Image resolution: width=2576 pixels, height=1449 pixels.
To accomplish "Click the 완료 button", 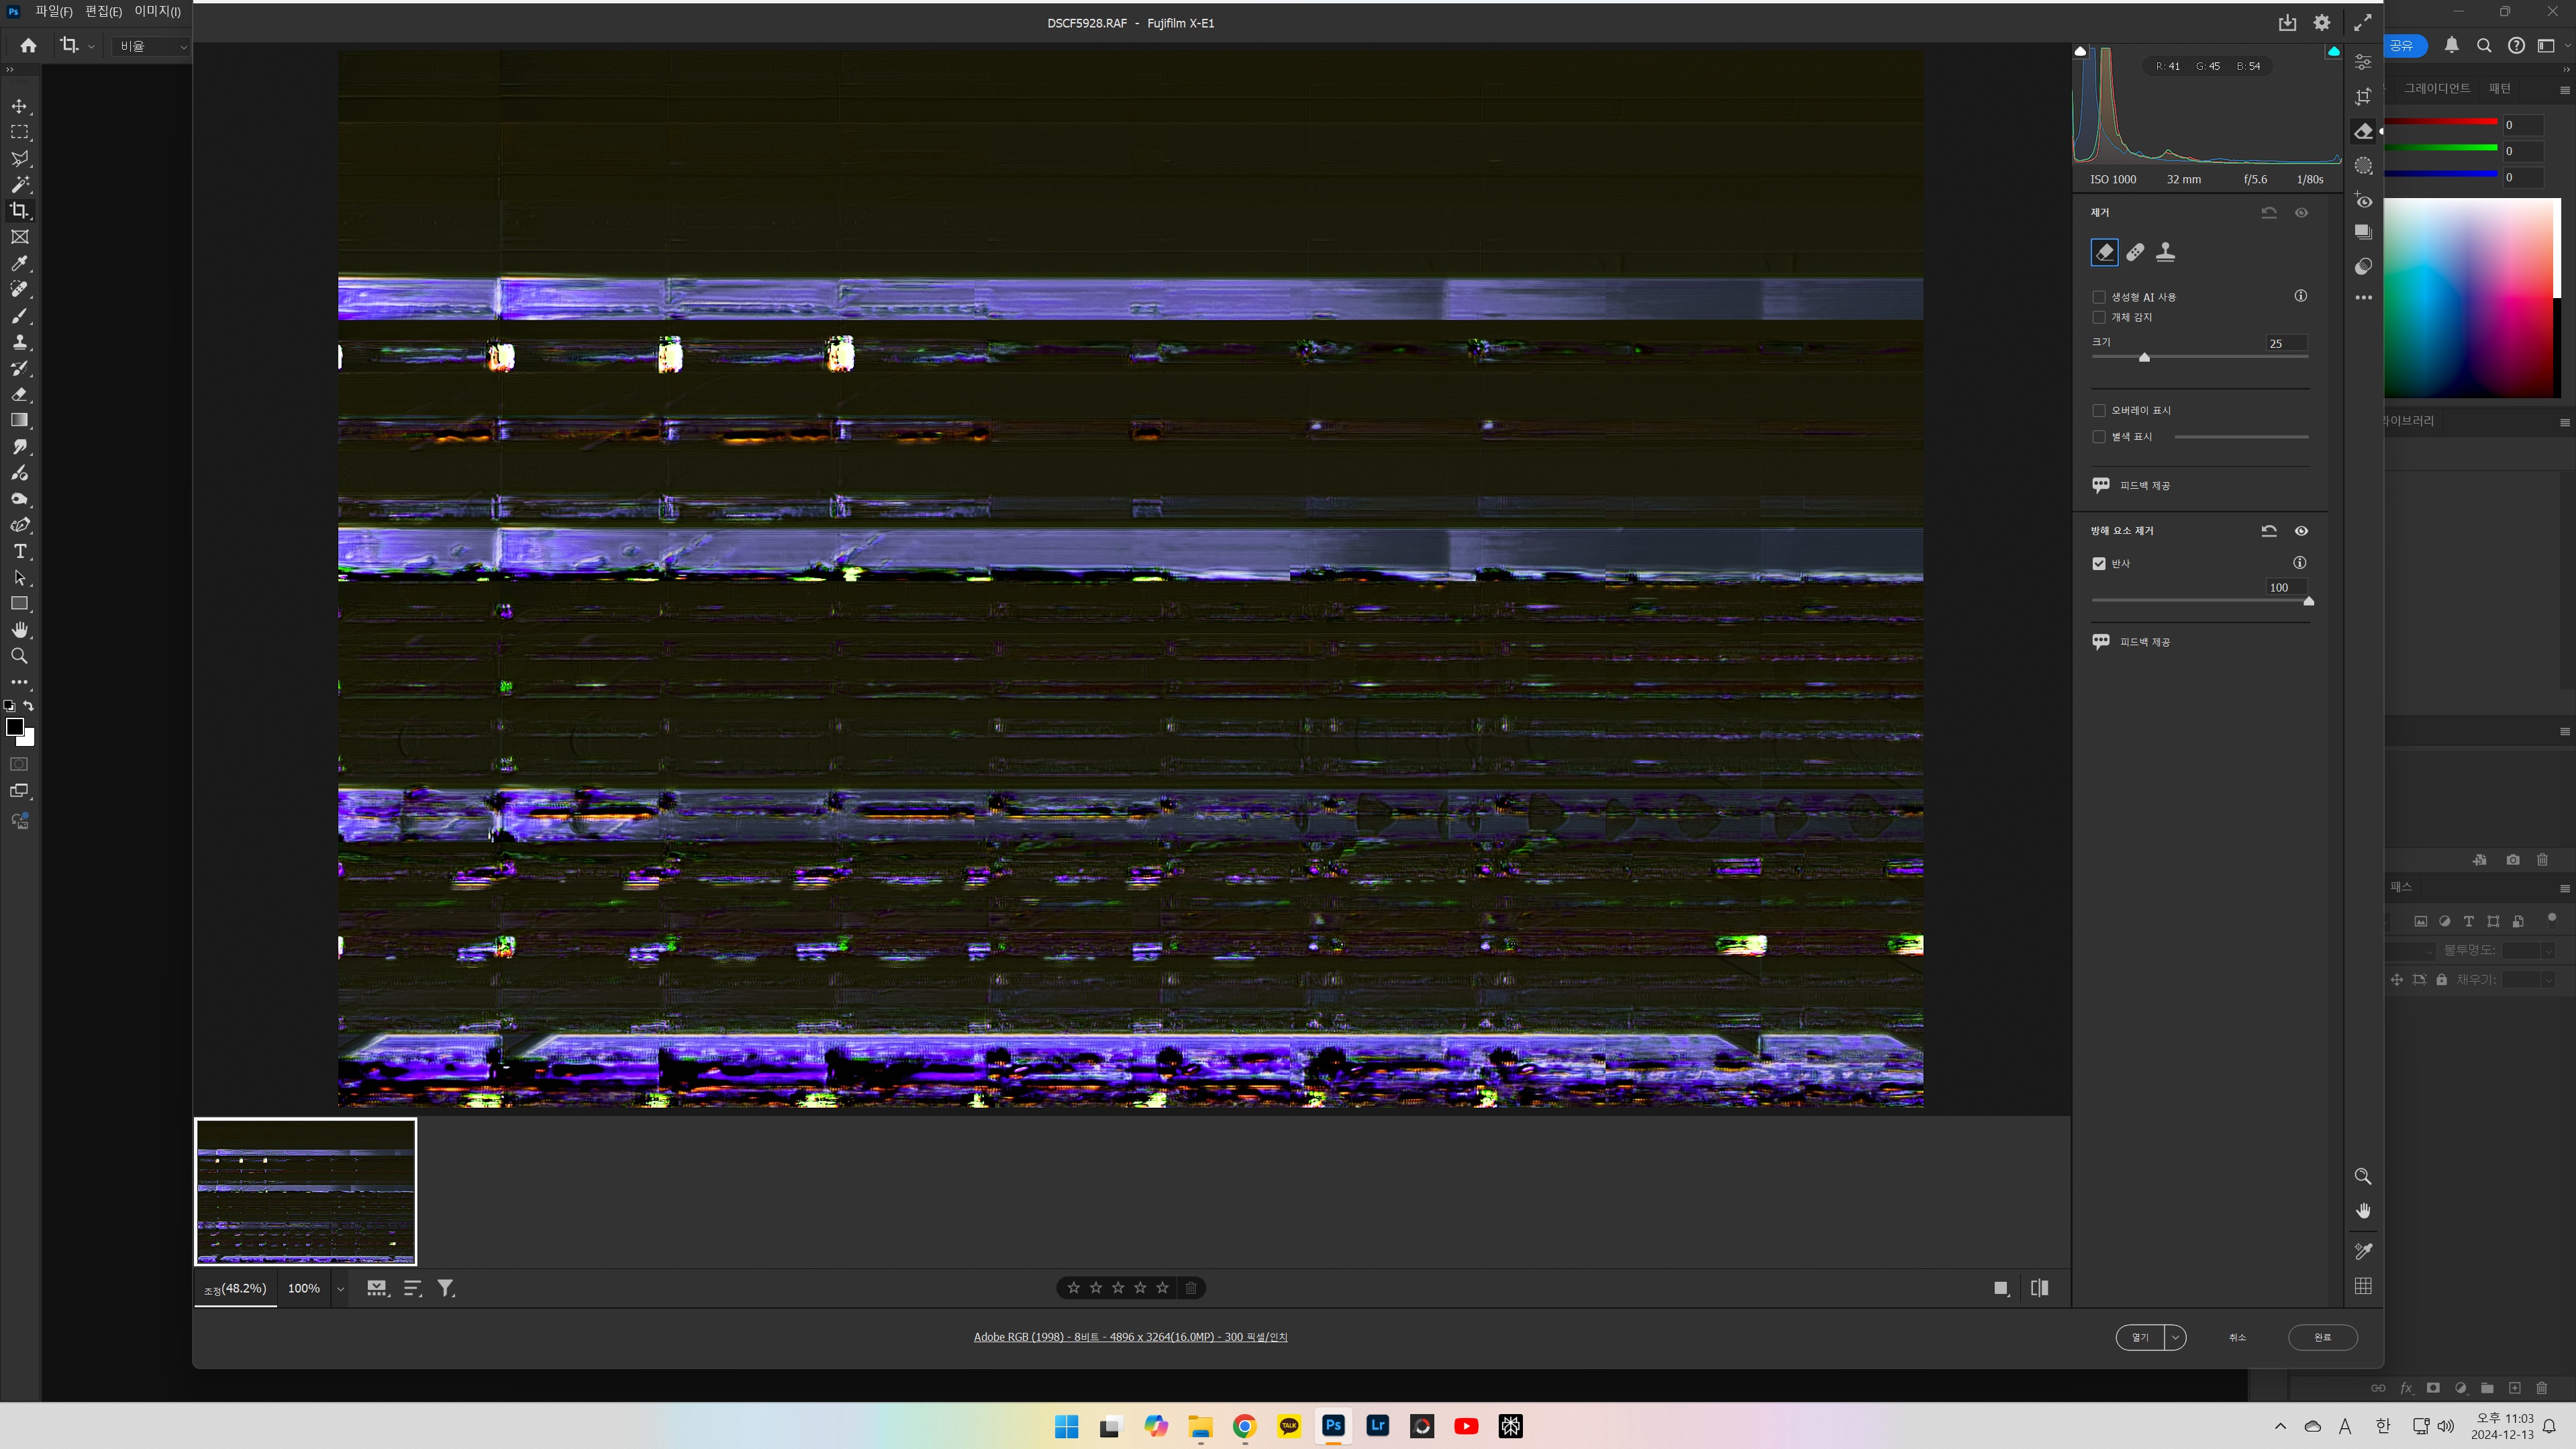I will (x=2323, y=1337).
